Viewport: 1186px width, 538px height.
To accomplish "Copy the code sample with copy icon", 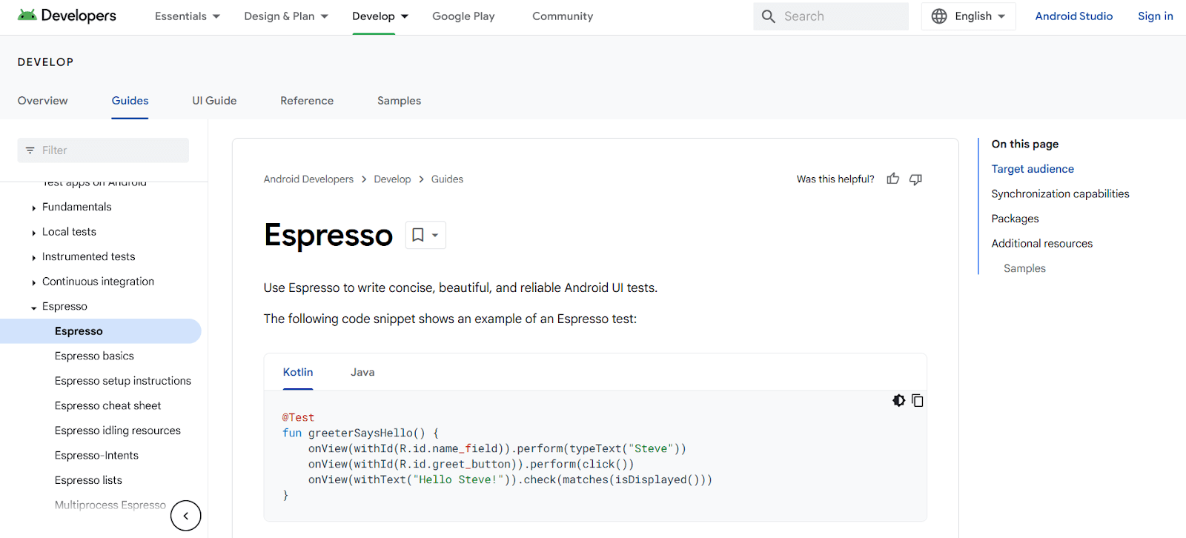I will [x=917, y=400].
